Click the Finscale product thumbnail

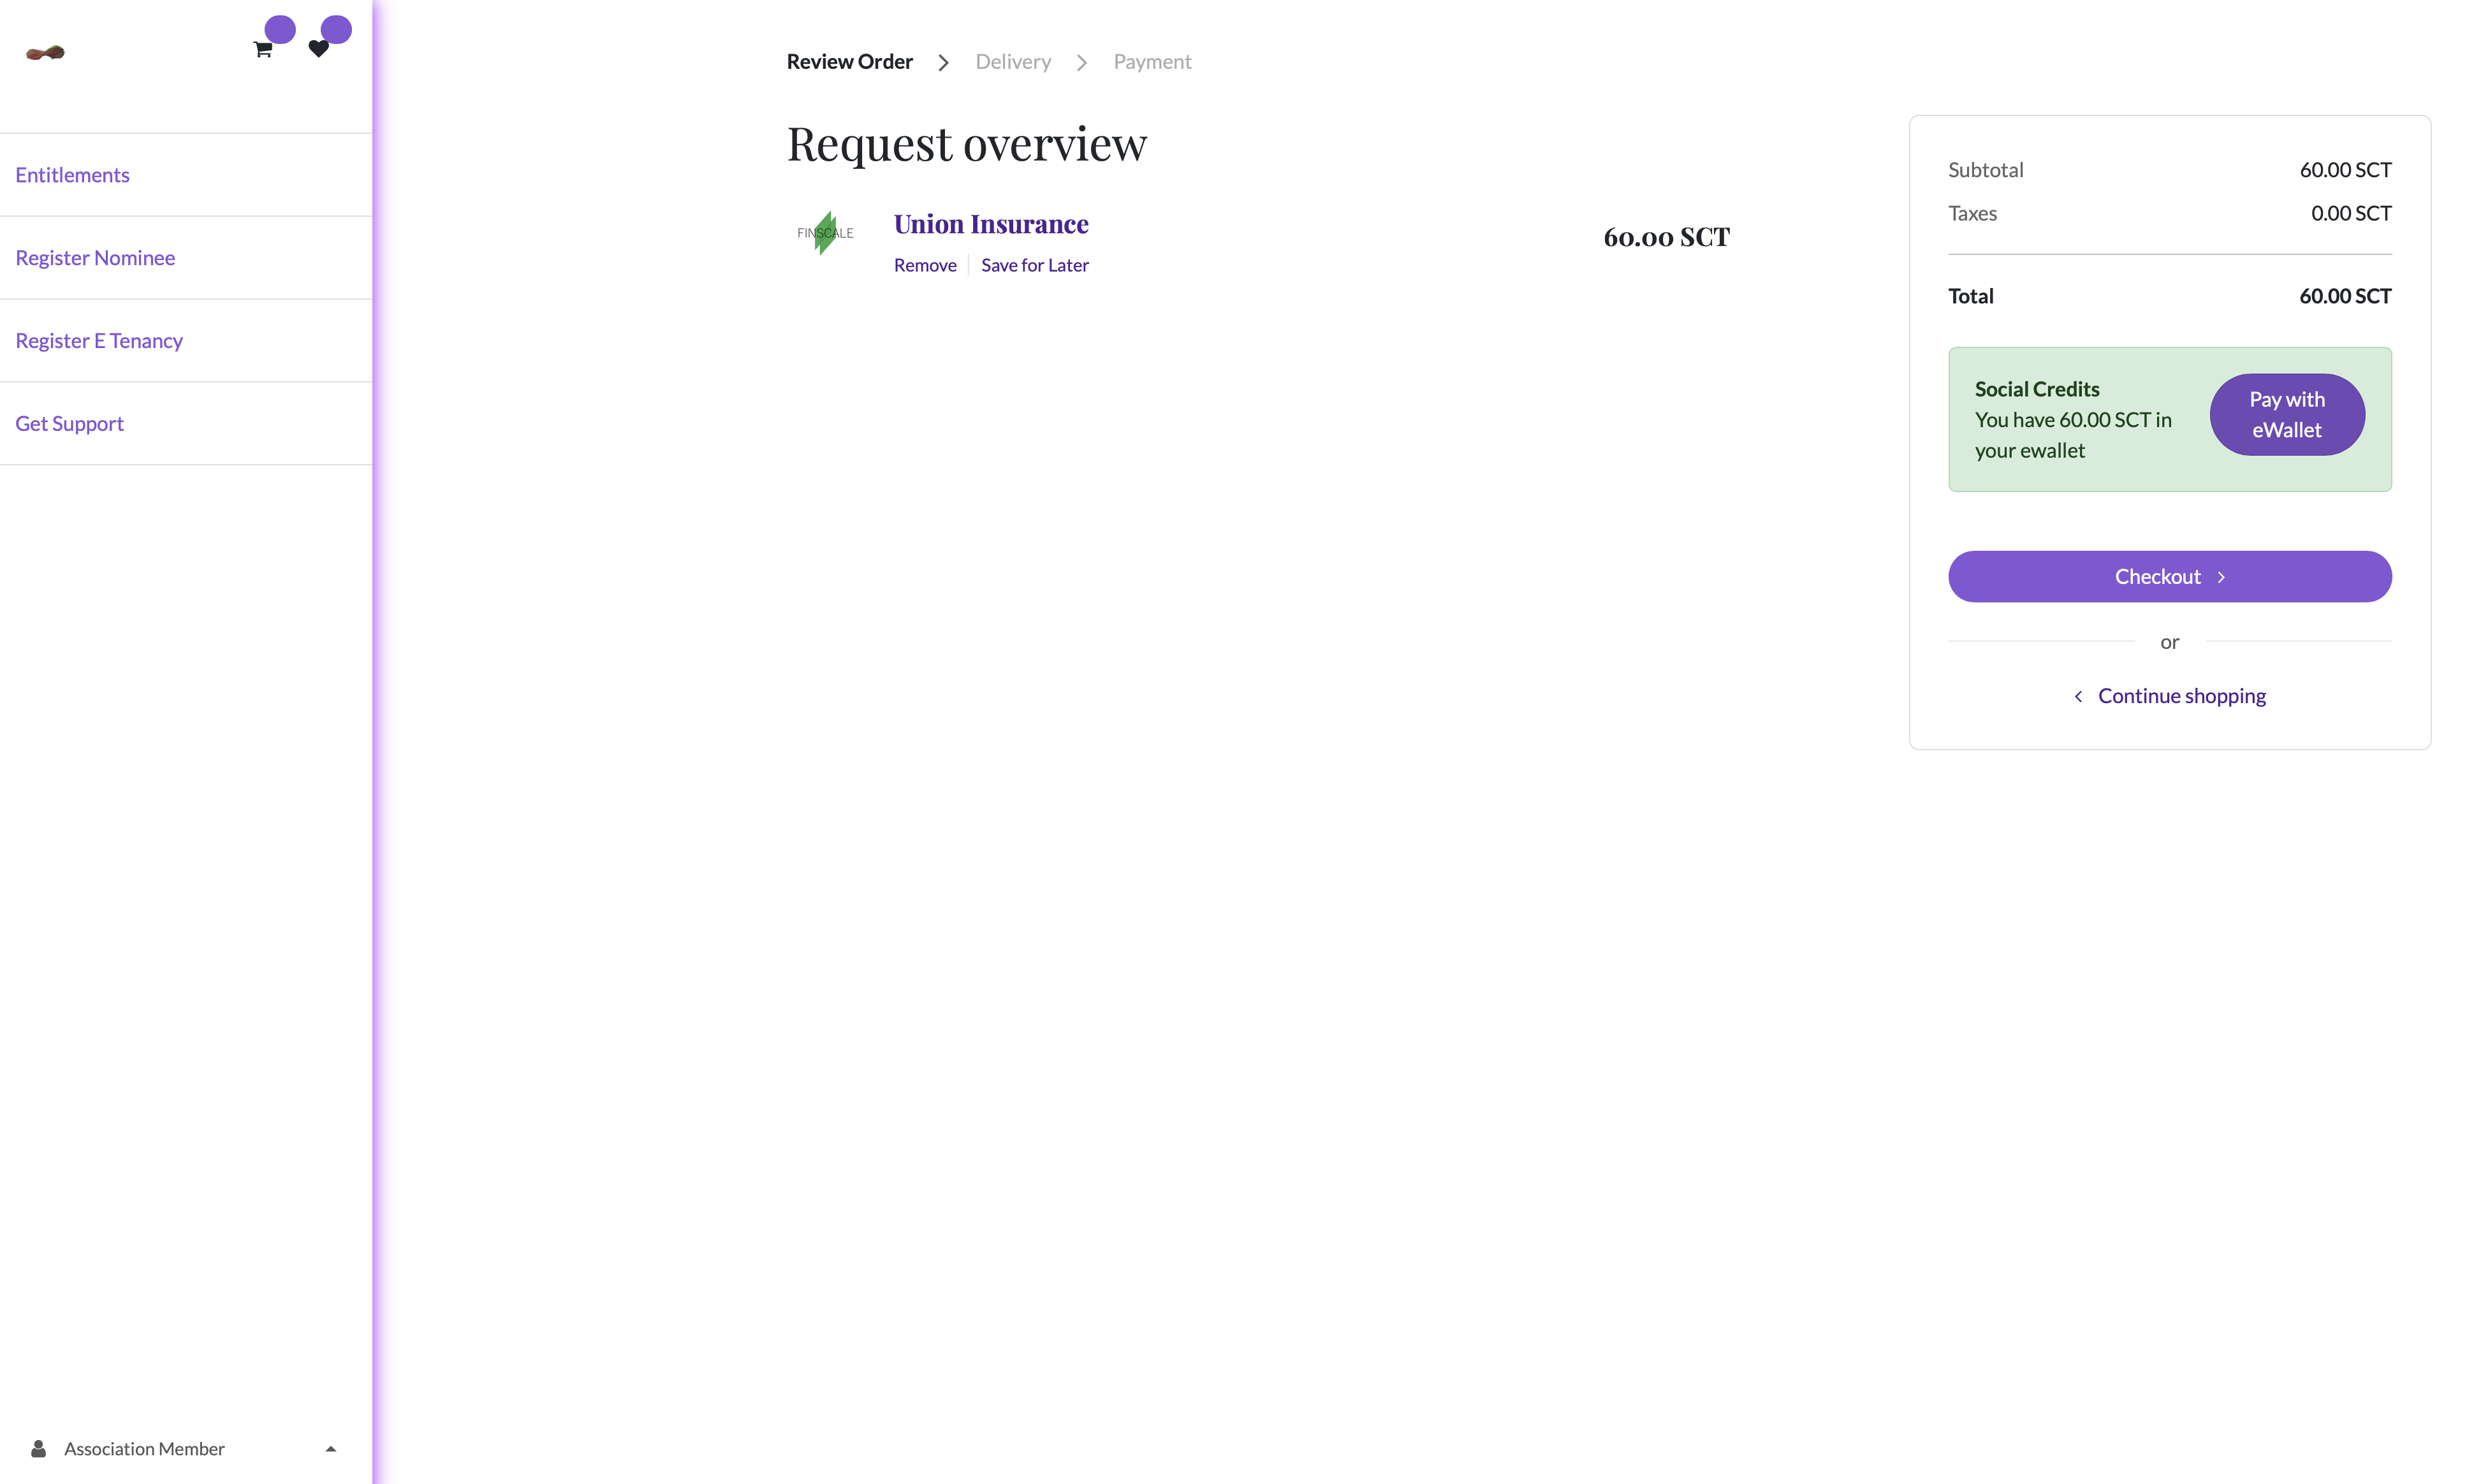click(825, 233)
